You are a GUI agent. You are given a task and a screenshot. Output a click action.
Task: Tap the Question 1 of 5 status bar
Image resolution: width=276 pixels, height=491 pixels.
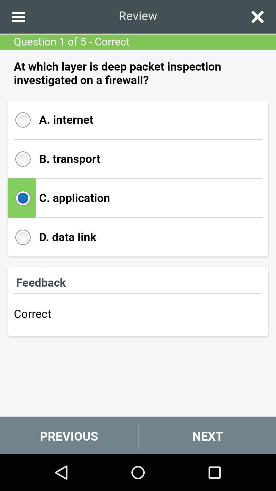138,42
